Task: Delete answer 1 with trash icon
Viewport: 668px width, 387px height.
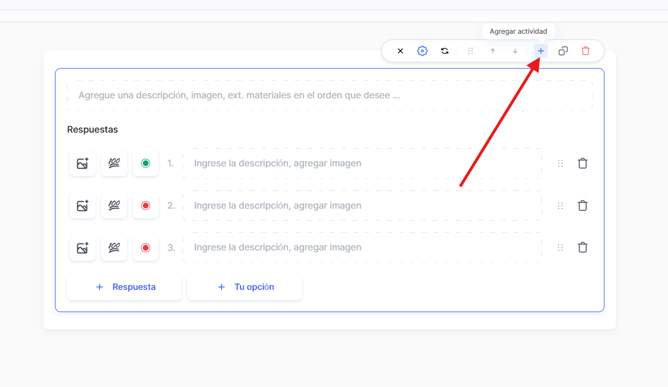Action: pos(583,163)
